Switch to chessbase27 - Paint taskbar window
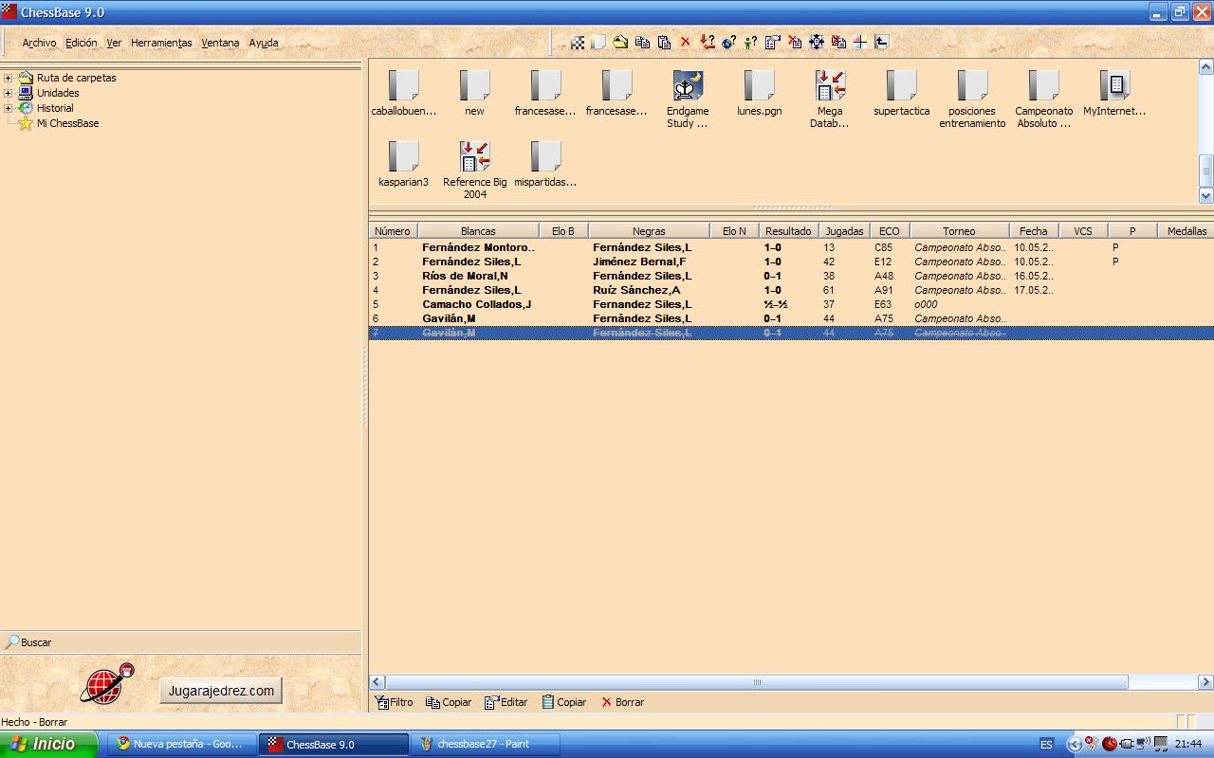 485,744
